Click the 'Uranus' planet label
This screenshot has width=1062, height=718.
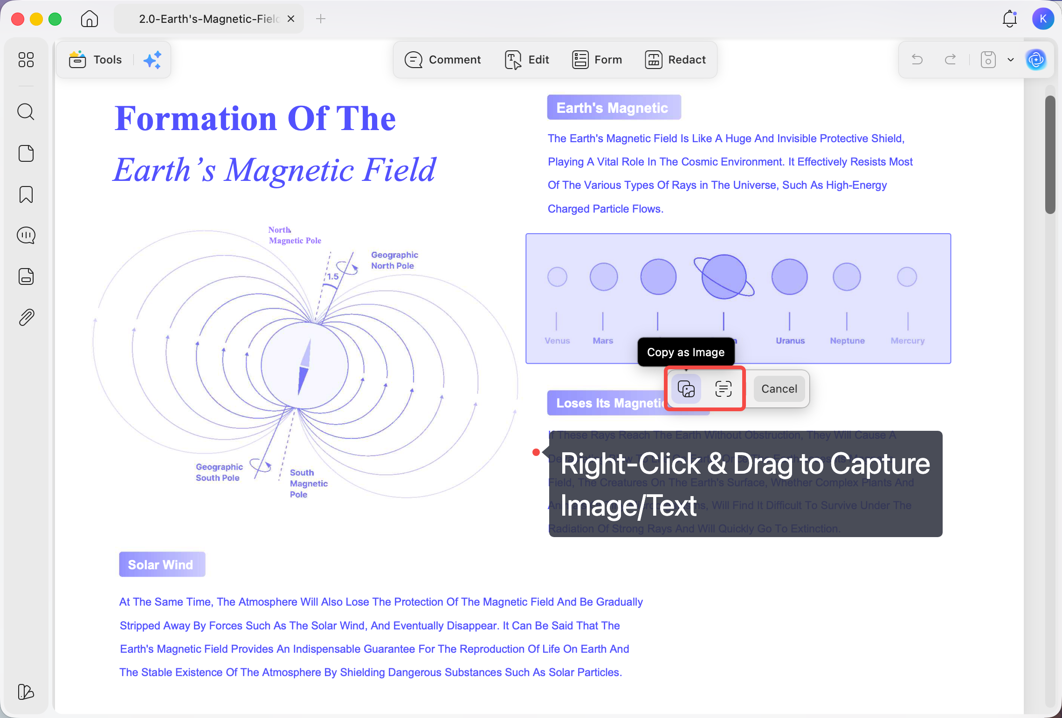coord(790,340)
